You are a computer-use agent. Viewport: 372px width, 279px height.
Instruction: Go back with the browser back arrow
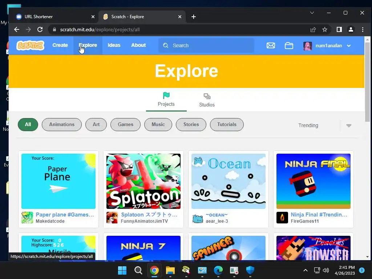coord(17,29)
